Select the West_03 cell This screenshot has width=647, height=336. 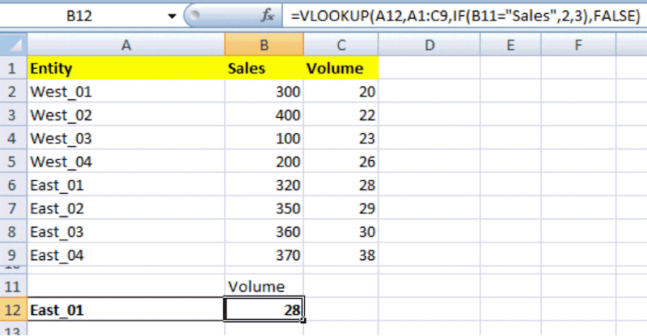(125, 139)
